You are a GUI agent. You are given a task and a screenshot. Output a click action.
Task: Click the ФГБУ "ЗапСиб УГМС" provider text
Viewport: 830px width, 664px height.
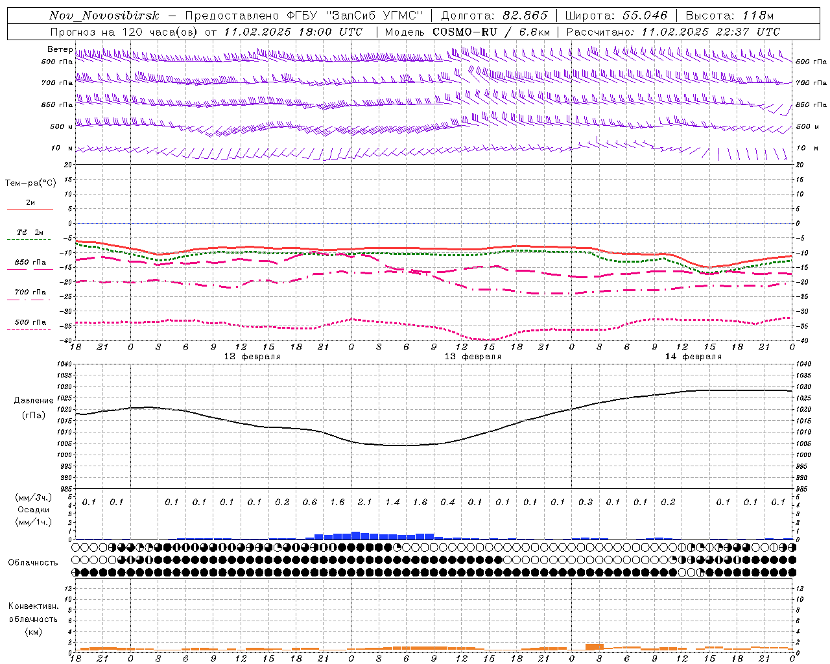pyautogui.click(x=355, y=16)
